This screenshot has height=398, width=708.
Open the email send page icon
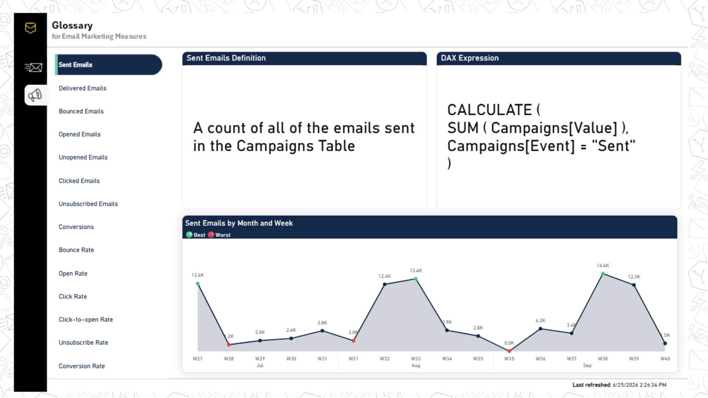tap(34, 67)
